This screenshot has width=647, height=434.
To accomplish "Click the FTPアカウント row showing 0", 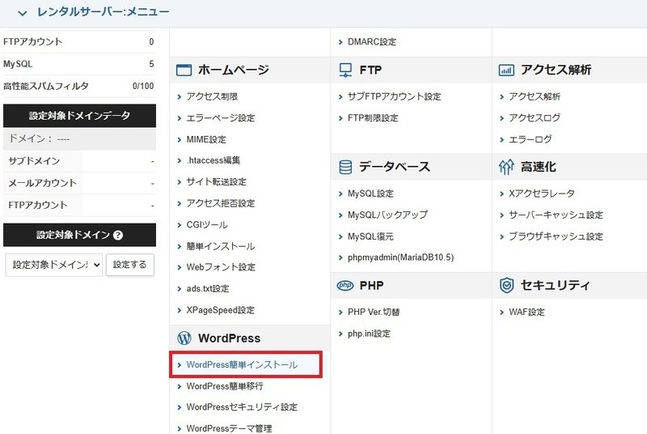I will coord(78,42).
